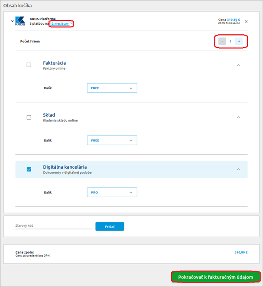Click the Sklad heading
This screenshot has height=287, width=263.
point(49,115)
